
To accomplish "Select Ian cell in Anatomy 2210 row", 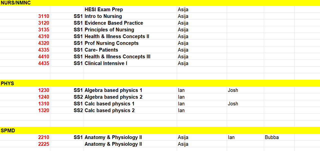I will (x=245, y=137).
